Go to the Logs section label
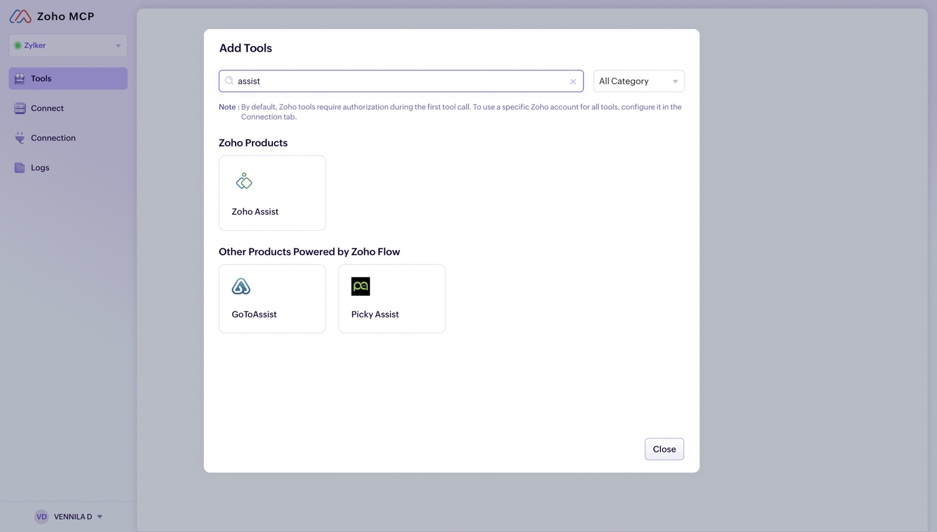The image size is (937, 532). pyautogui.click(x=40, y=168)
